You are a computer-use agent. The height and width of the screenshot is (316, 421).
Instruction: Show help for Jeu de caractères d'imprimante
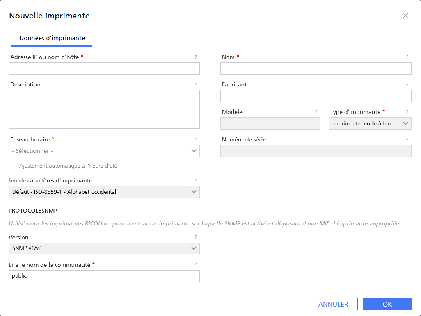pos(196,180)
